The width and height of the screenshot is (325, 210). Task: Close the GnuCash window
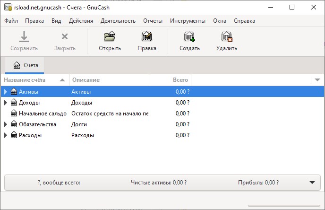pos(313,7)
